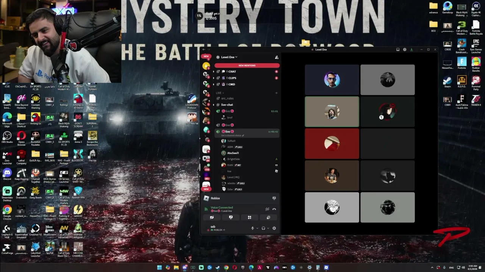This screenshot has height=272, width=485.
Task: Open Google Chrome desktop shortcut
Action: point(7,213)
